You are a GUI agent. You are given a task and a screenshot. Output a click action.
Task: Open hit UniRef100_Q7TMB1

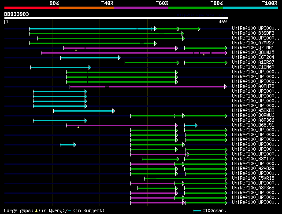(x=253, y=47)
